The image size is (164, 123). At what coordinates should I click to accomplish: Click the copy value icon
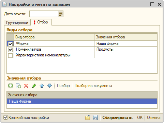click(18, 86)
